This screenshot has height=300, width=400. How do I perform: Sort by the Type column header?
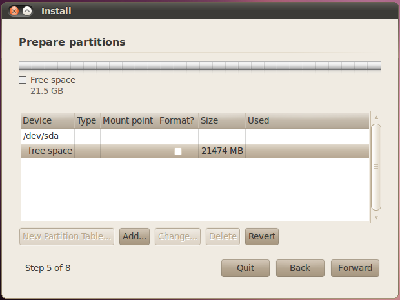pyautogui.click(x=87, y=120)
